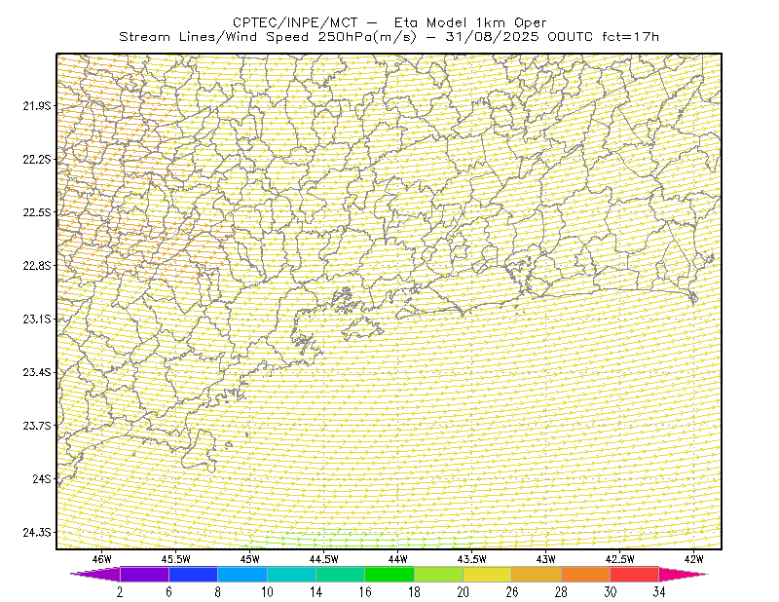
Task: Click the '45.5W' longitude label
Action: [x=176, y=559]
